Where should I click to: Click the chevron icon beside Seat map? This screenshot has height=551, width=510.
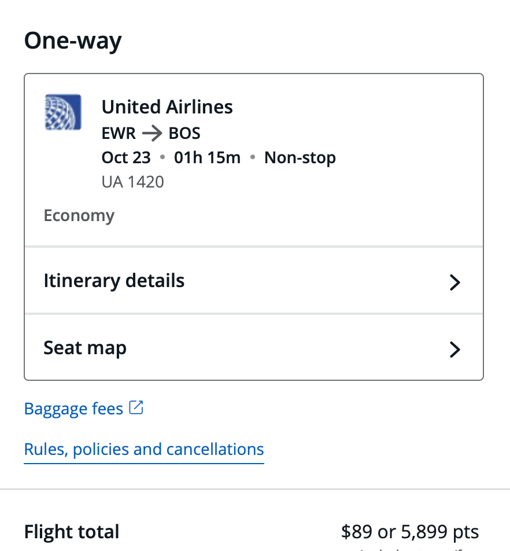pyautogui.click(x=455, y=350)
